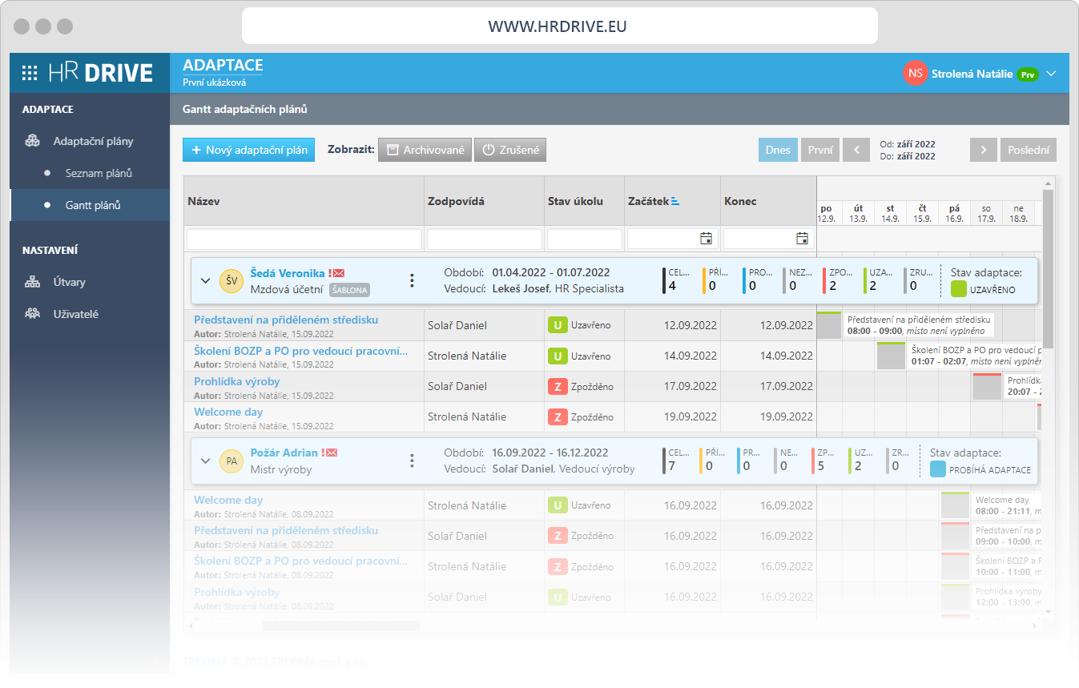This screenshot has height=688, width=1079.
Task: Open the Prohlídka výroby task link
Action: click(236, 381)
